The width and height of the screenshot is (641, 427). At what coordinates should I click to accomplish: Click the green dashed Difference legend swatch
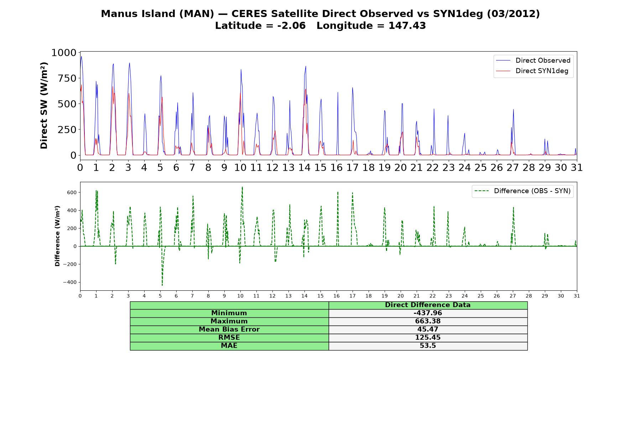482,191
